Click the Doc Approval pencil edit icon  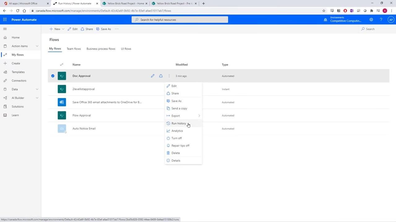click(x=153, y=76)
